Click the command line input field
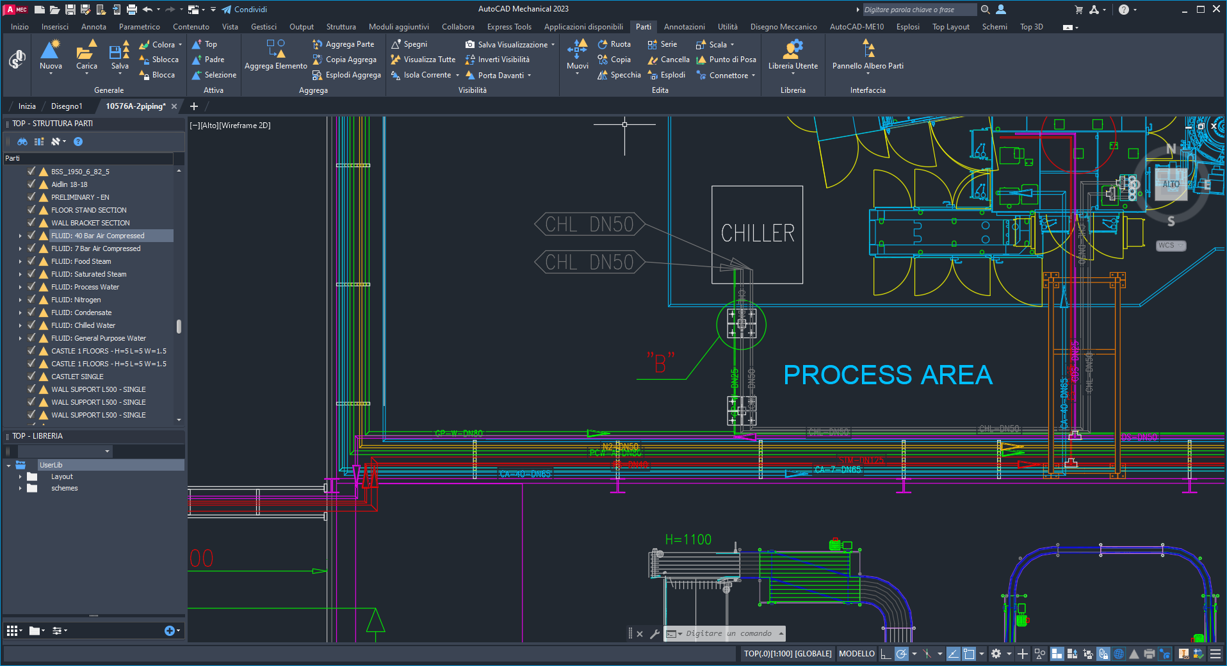Screen dimensions: 1227x666 tap(729, 633)
